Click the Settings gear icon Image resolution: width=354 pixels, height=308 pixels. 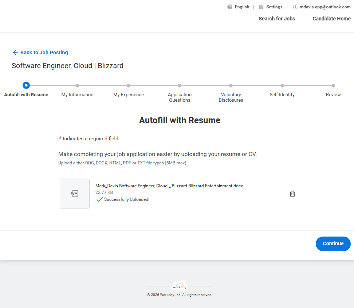(x=261, y=7)
